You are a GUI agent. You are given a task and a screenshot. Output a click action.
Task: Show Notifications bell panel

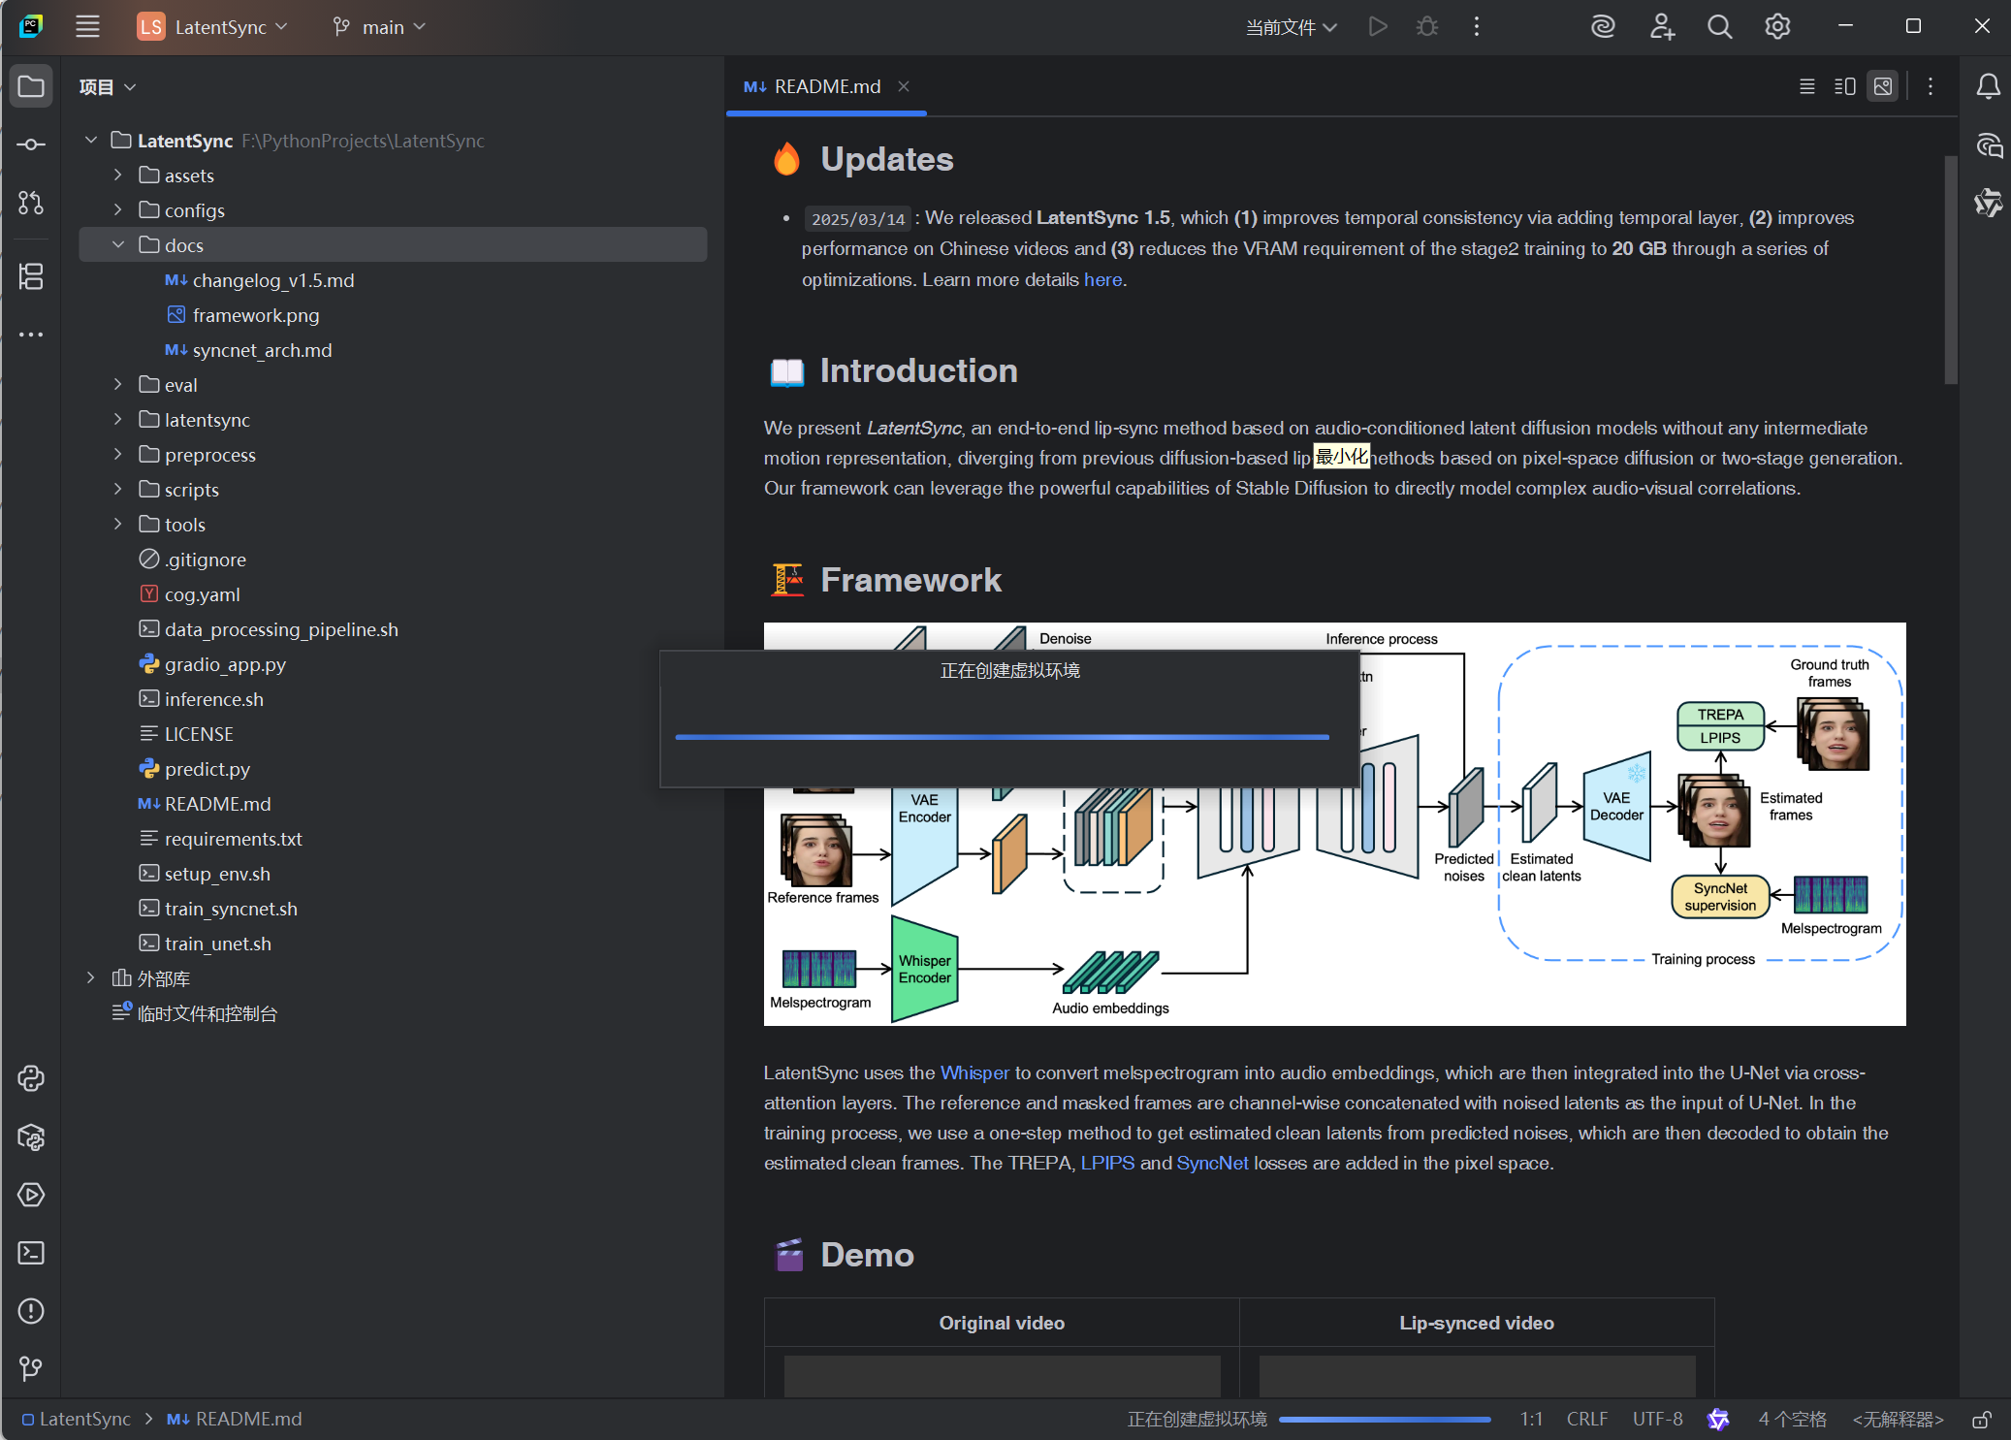1988,87
